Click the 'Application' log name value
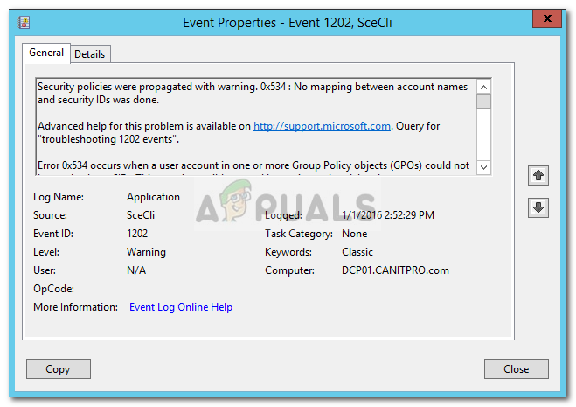This screenshot has height=407, width=576. (153, 197)
